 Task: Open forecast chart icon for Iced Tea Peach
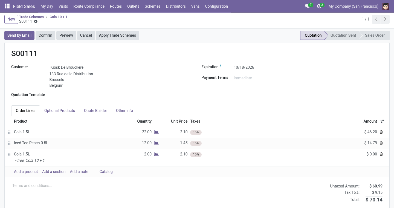click(156, 143)
